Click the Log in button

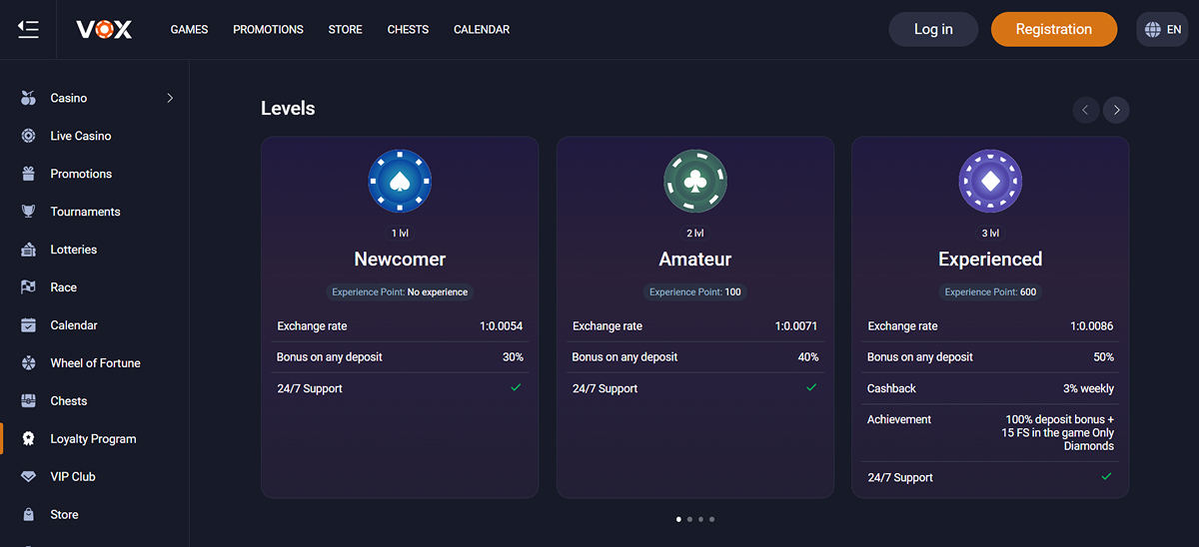(933, 30)
